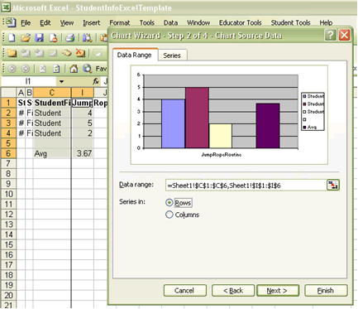
Task: Switch to the Data Range tab
Action: [135, 55]
